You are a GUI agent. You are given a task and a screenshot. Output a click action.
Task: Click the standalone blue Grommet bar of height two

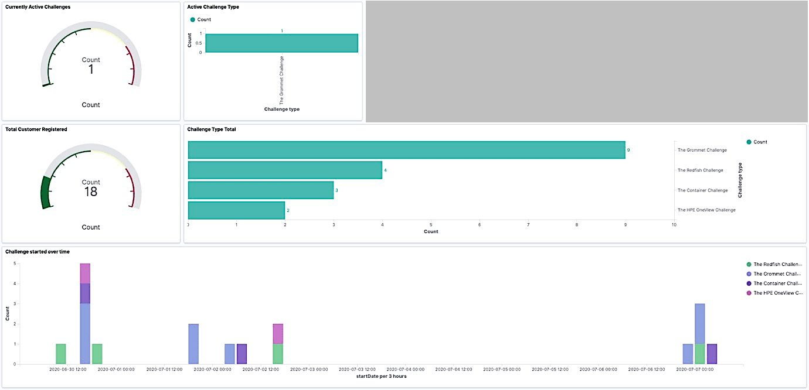[193, 344]
